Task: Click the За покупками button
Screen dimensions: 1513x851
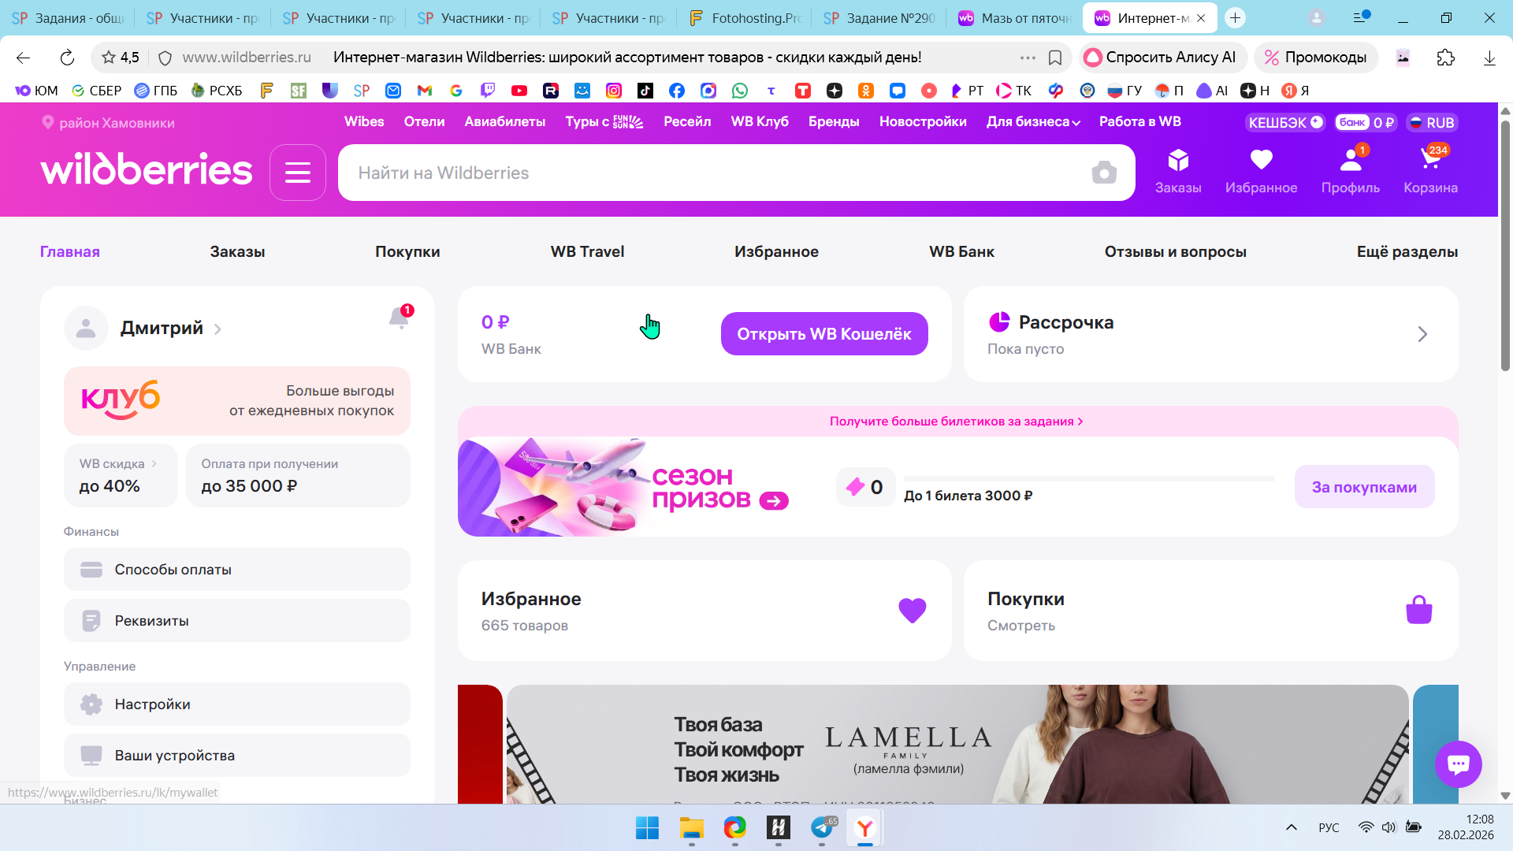Action: pos(1363,487)
